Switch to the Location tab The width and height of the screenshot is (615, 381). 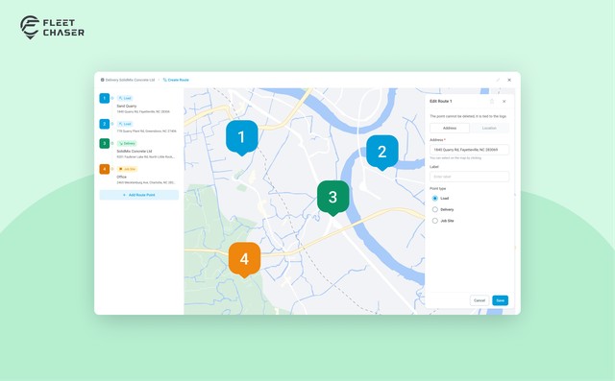point(489,128)
